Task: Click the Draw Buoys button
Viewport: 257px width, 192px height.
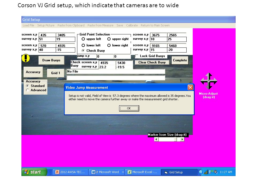Action: [x=51, y=60]
